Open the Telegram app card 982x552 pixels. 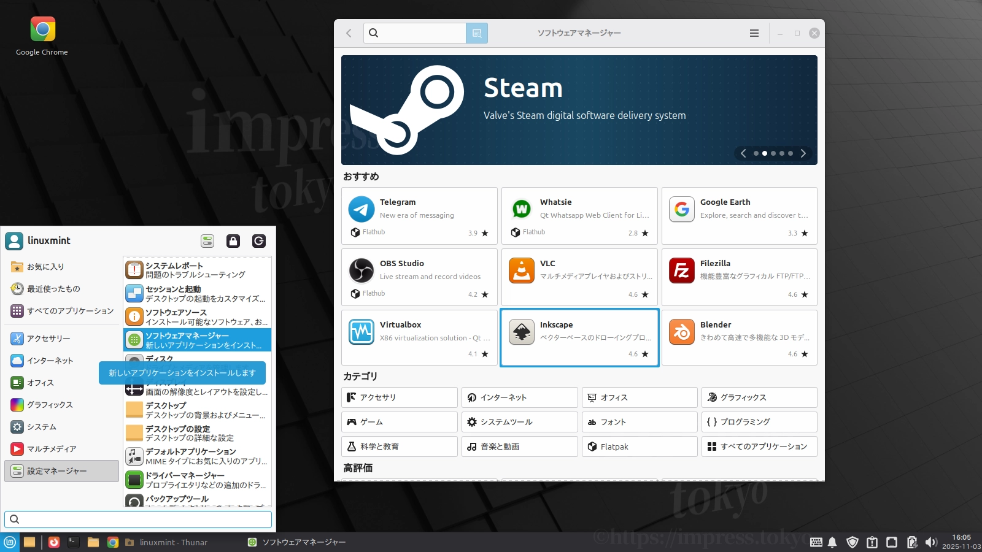click(x=419, y=216)
